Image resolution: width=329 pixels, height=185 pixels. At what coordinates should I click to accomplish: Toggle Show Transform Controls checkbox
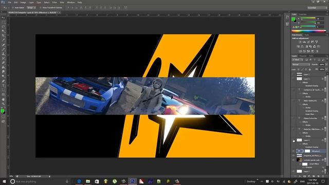41,8
